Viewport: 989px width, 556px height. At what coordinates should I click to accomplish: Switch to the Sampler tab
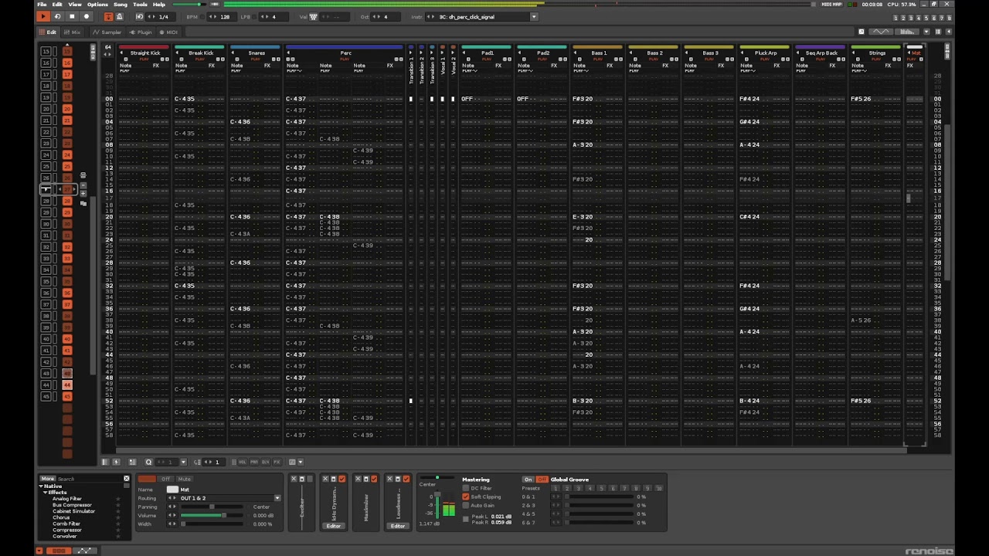coord(107,32)
